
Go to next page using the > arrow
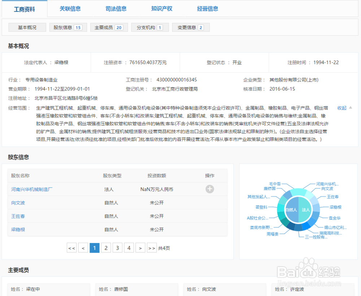140,248
